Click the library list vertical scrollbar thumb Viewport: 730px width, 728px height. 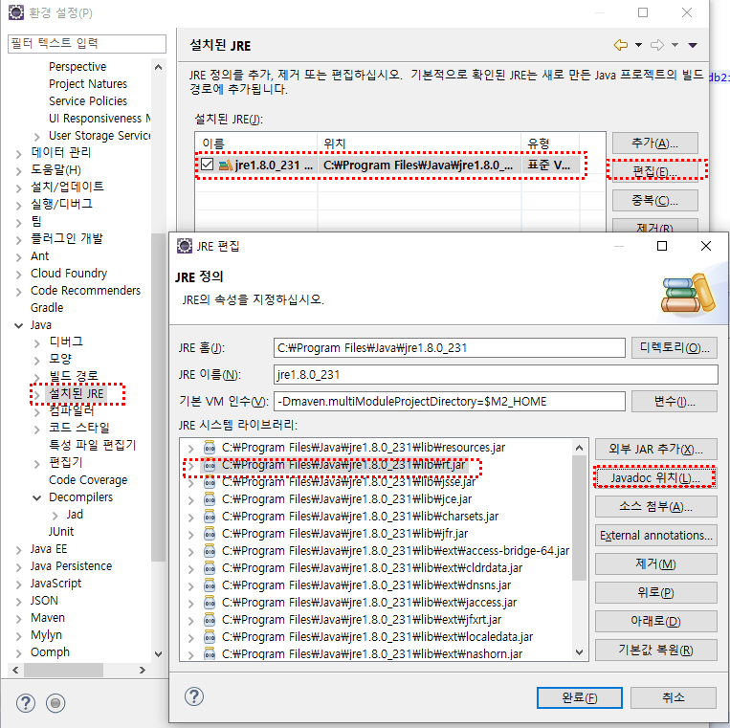(579, 518)
